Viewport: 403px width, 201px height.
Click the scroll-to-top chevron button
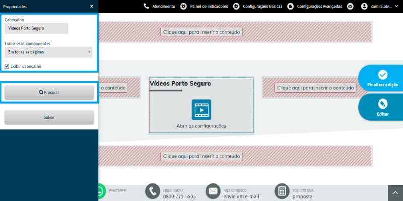[395, 193]
